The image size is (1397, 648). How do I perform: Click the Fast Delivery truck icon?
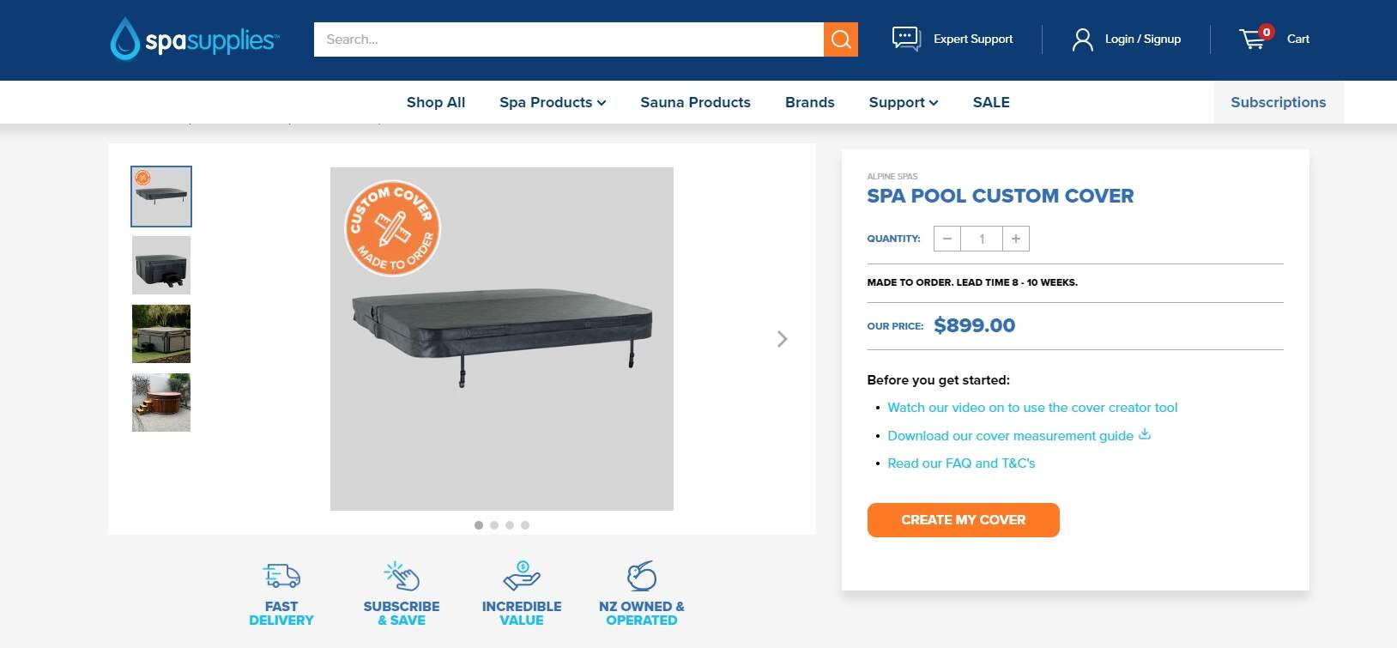point(281,575)
